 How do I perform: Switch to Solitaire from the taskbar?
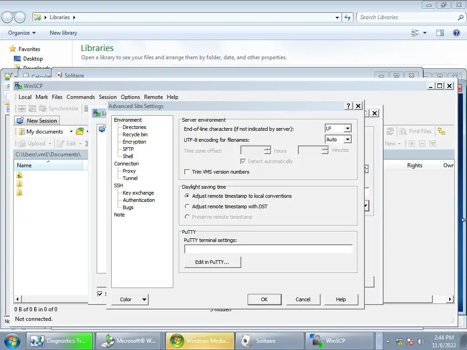pyautogui.click(x=270, y=341)
